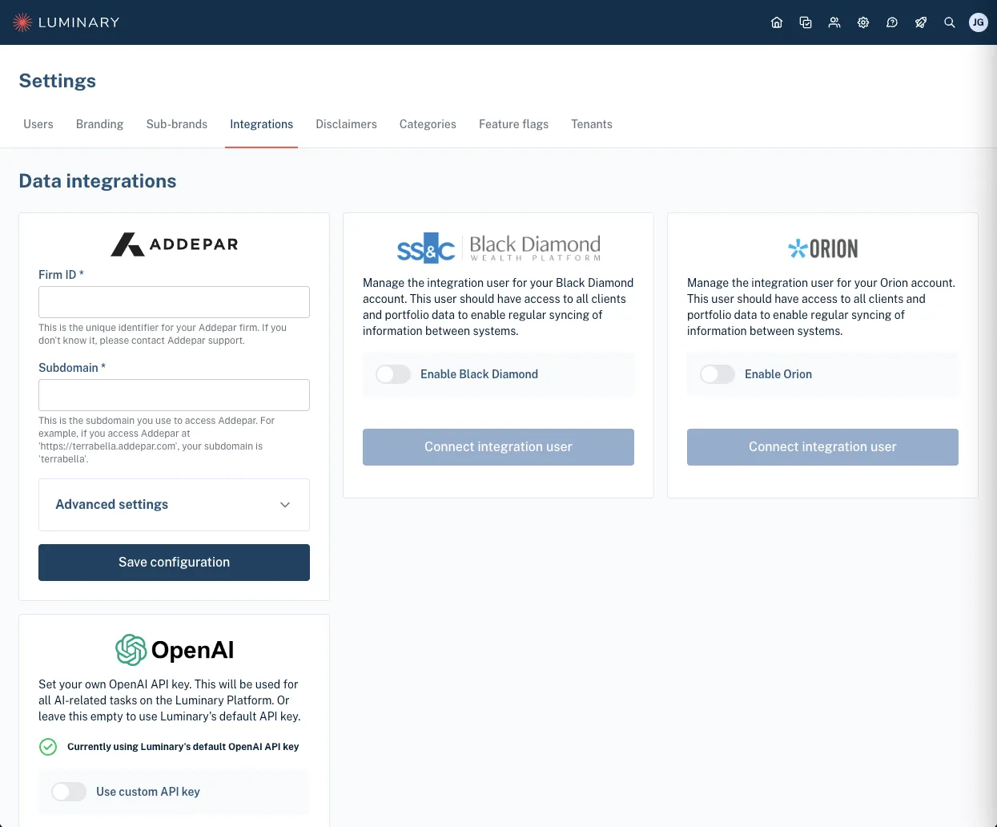The width and height of the screenshot is (997, 827).
Task: Go to the home icon
Action: coord(777,22)
